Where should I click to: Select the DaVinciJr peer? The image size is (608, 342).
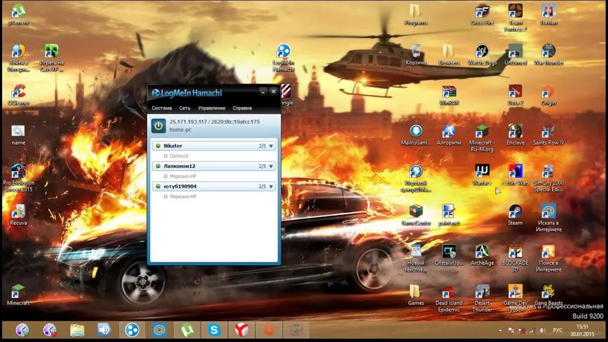pos(179,156)
